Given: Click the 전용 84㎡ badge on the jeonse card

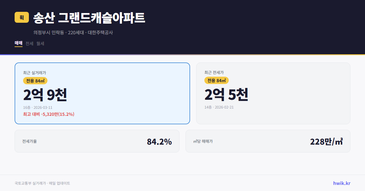Looking at the screenshot, I should 217,81.
